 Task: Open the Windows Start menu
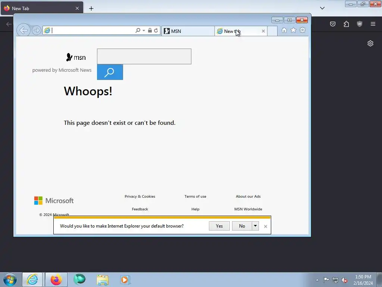point(10,280)
